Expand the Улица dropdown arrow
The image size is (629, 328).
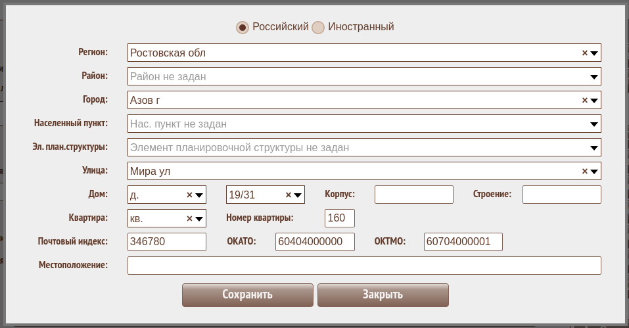point(594,172)
